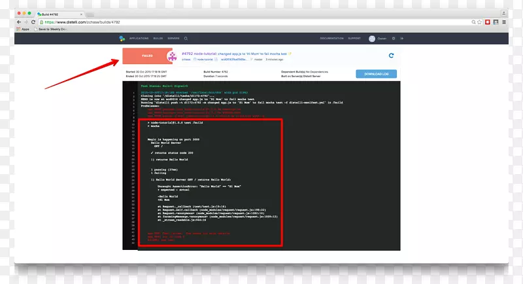Open the Servers menu item
Screen dimensions: 523x284
(173, 39)
